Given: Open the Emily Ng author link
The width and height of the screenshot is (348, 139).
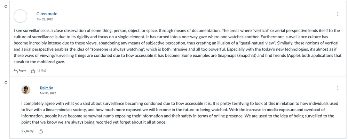Looking at the screenshot, I should (x=47, y=88).
